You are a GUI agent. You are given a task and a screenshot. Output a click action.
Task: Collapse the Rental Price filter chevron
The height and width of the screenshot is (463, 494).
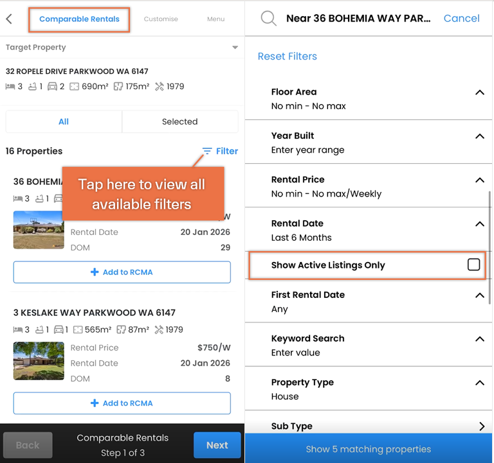(x=479, y=180)
